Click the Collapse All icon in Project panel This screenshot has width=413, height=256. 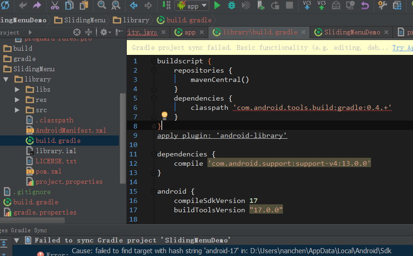(x=89, y=32)
